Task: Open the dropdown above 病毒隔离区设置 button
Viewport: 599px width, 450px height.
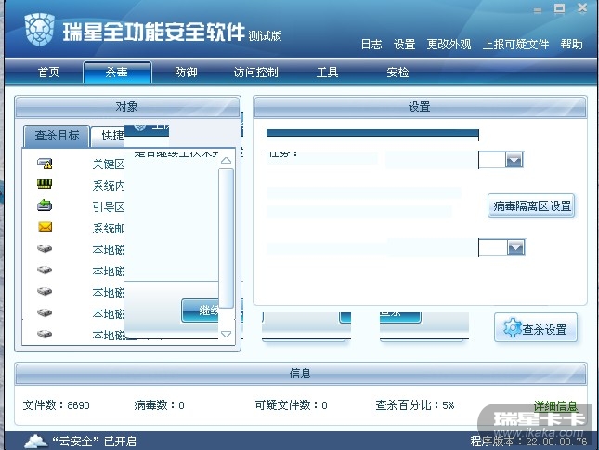Action: tap(514, 160)
